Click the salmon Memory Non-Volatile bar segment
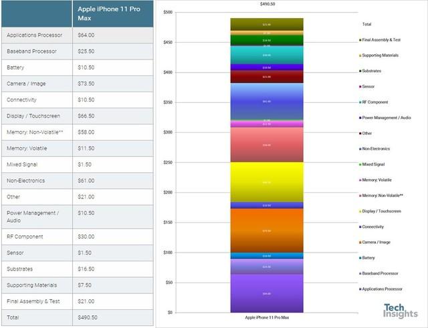The image size is (428, 328). 267,145
